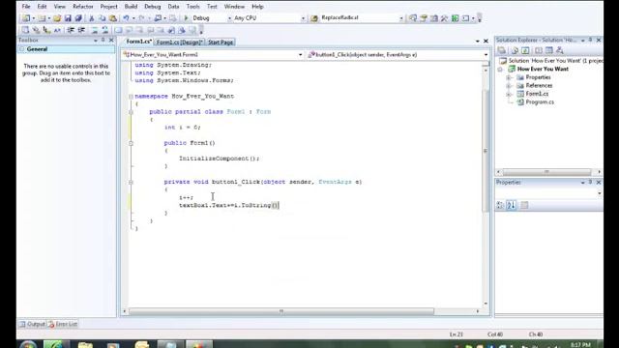Screen dimensions: 619x348
Task: Open the Tools menu
Action: (x=192, y=7)
